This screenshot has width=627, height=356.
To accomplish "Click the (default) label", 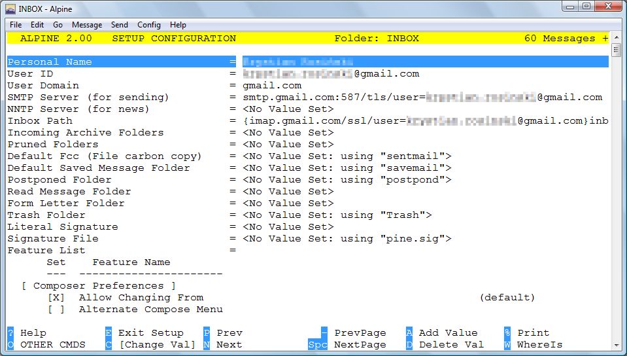I will (x=507, y=298).
